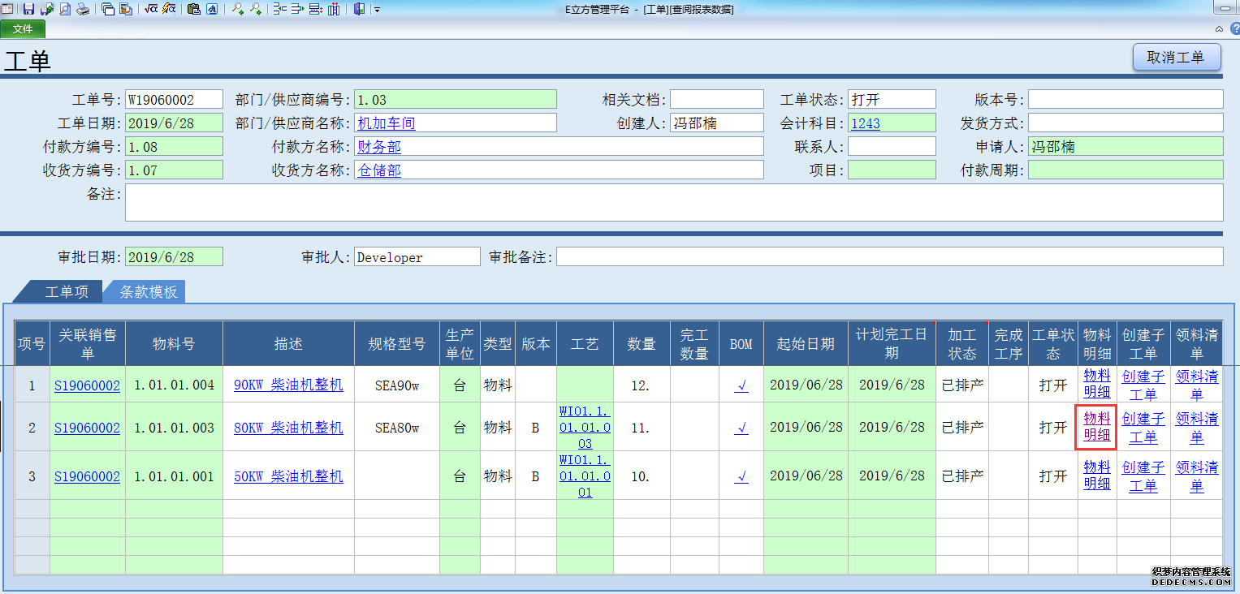Open the 文件 menu
The height and width of the screenshot is (594, 1240).
[23, 29]
